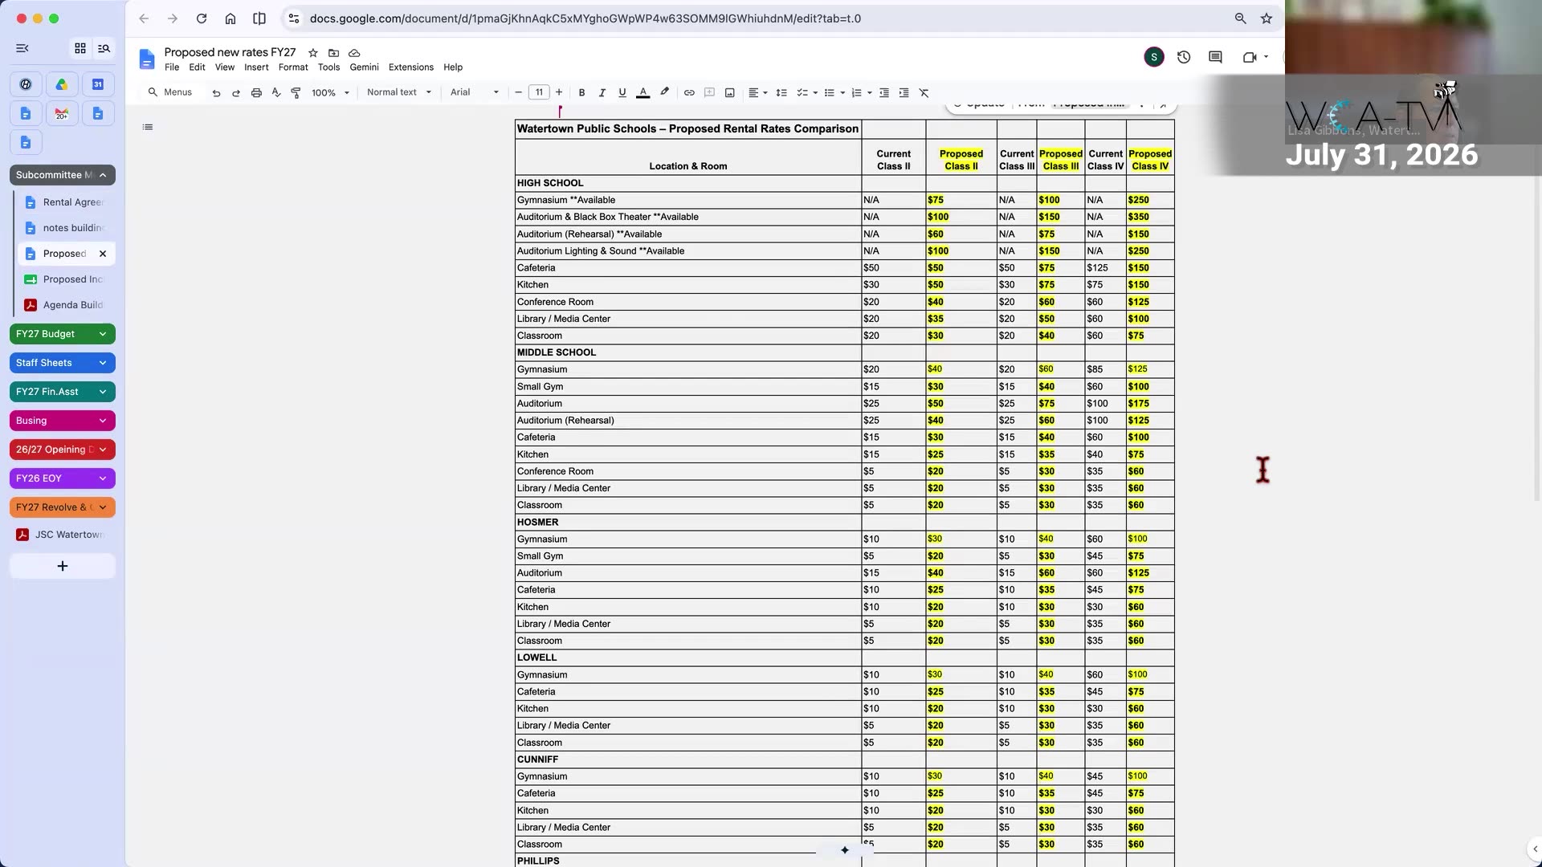Open the Tools menu
The height and width of the screenshot is (867, 1542).
coord(328,67)
